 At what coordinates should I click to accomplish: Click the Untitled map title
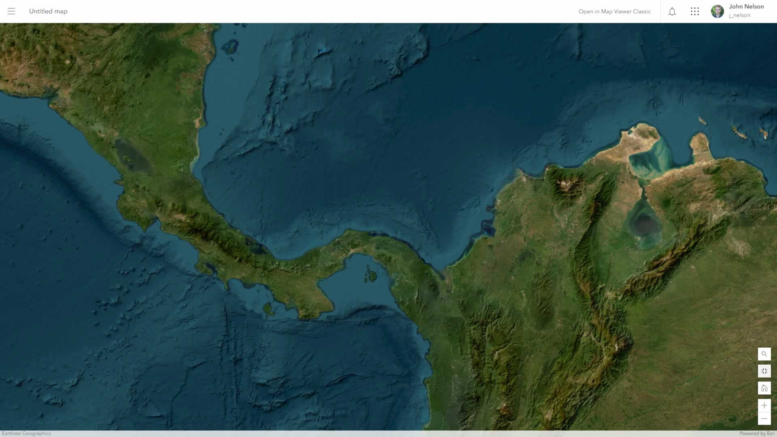[x=48, y=11]
